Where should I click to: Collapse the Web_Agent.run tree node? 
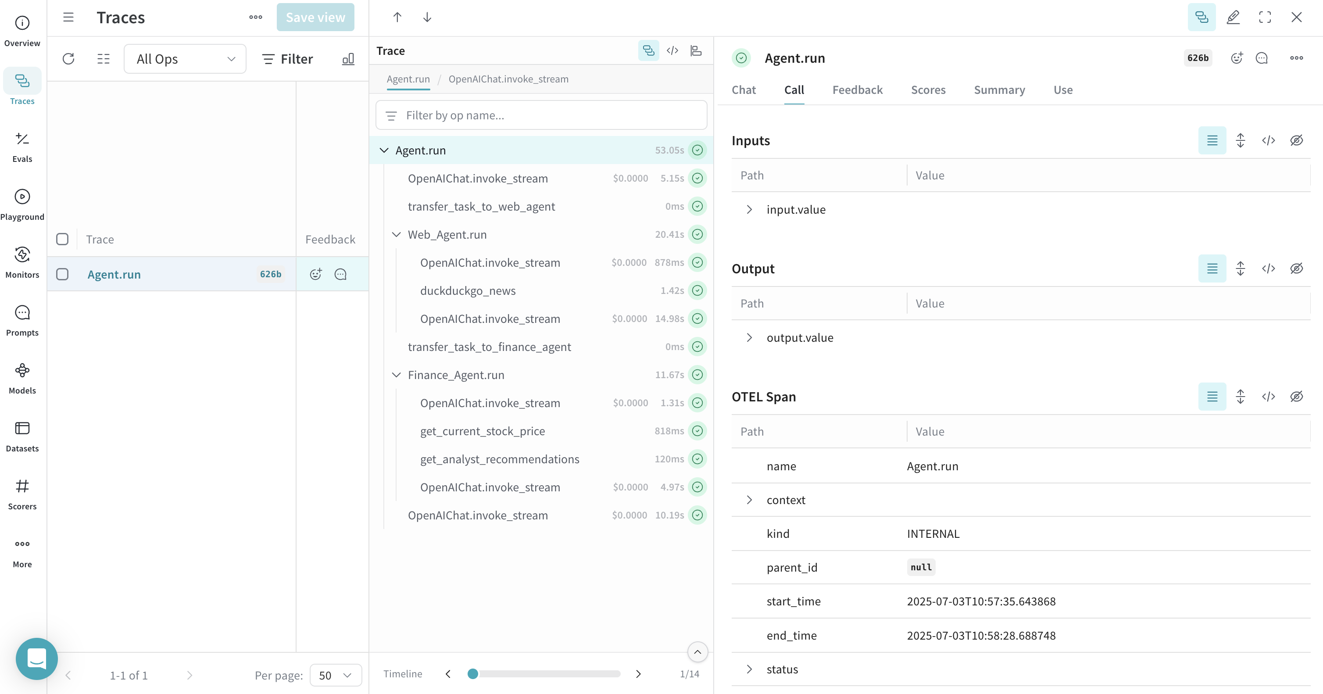click(x=396, y=234)
